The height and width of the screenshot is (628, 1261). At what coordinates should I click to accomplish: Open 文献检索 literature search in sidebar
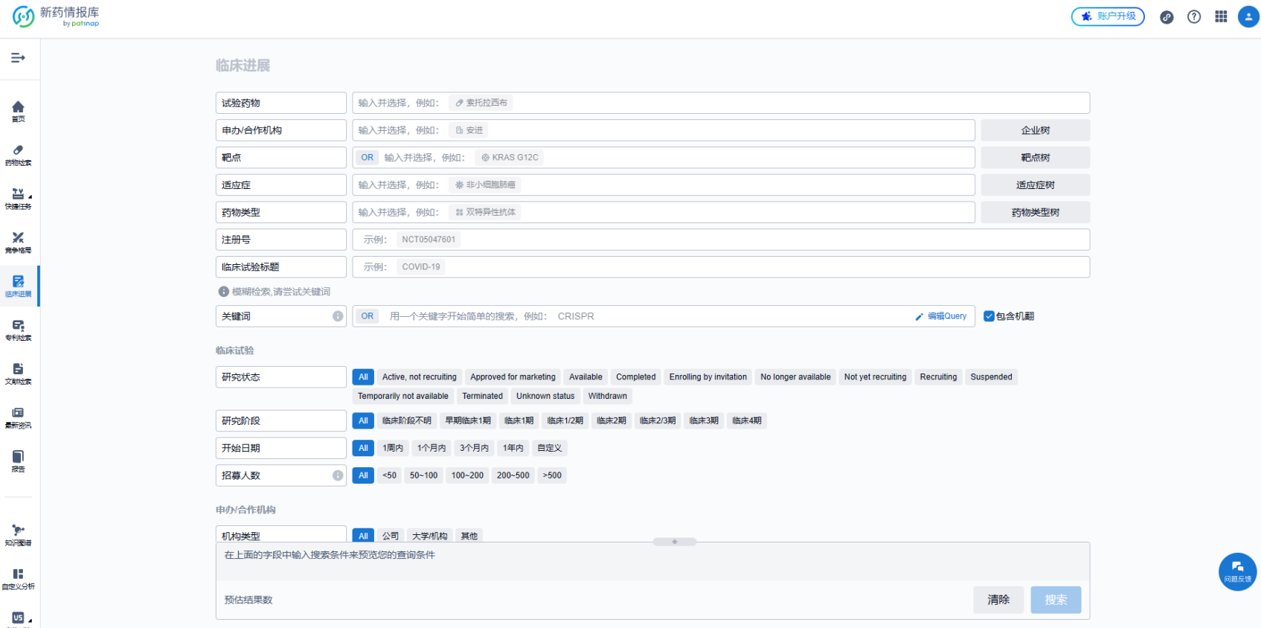[x=18, y=374]
